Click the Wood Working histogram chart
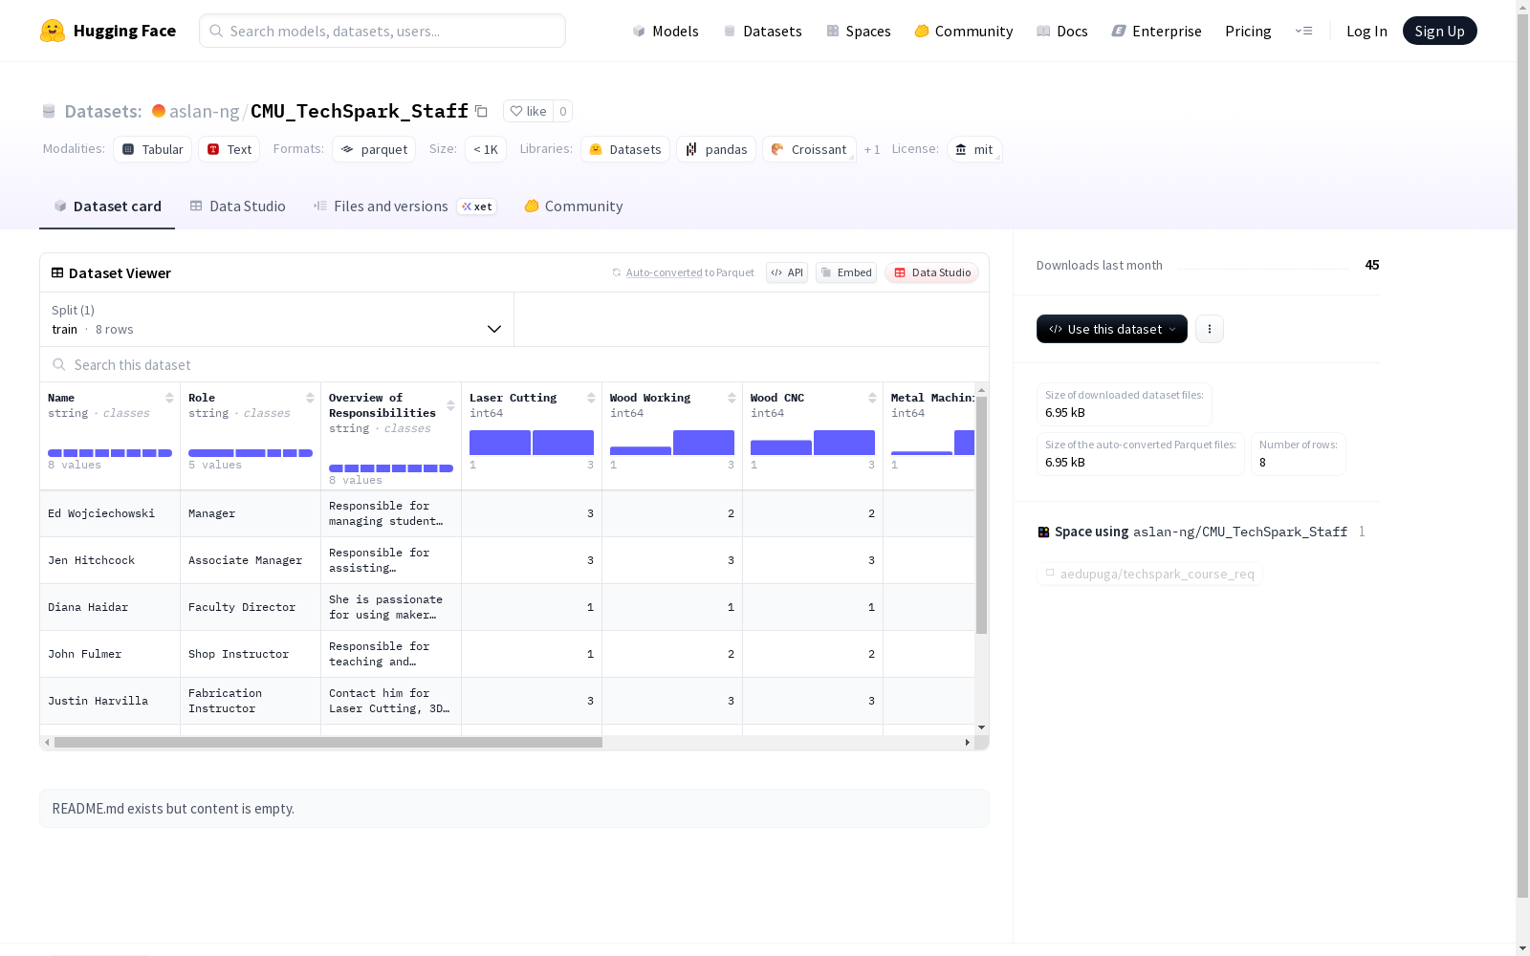 coord(672,443)
